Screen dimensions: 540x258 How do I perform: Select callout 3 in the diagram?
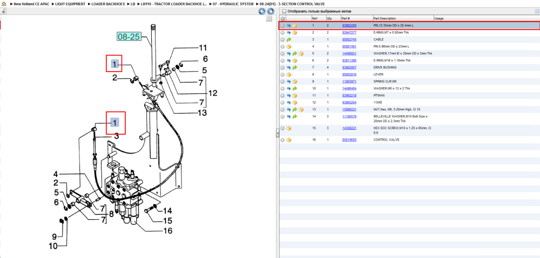click(117, 136)
